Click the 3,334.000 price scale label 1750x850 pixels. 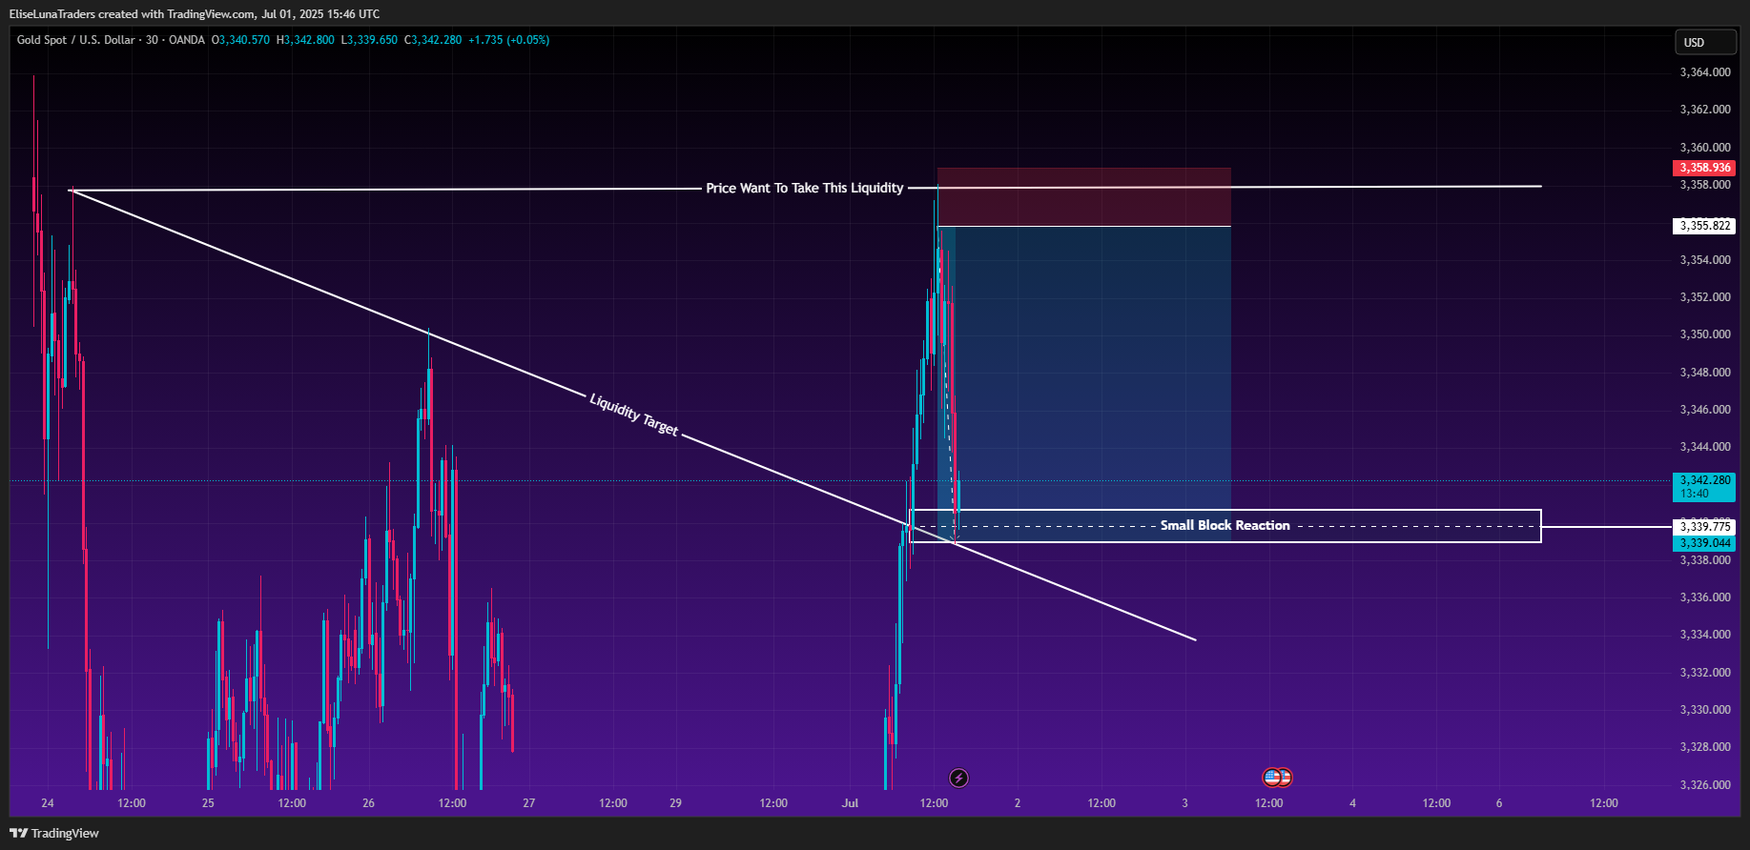[1704, 635]
